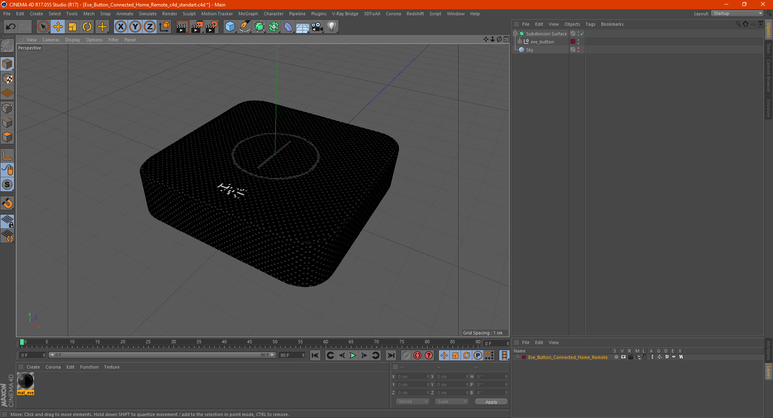
Task: Collapse the Subdivision Surface tree node
Action: click(x=515, y=33)
